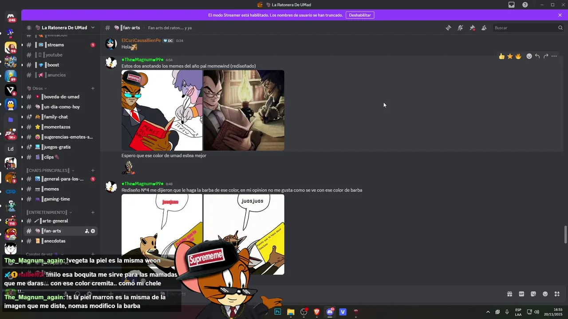Open add reaction smiley picker
This screenshot has width=568, height=319.
coord(529,56)
